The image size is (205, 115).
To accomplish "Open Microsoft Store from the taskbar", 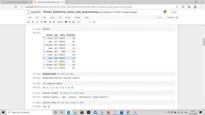I will (82, 112).
